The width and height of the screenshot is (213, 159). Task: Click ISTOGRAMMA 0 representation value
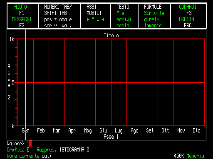[74, 149]
